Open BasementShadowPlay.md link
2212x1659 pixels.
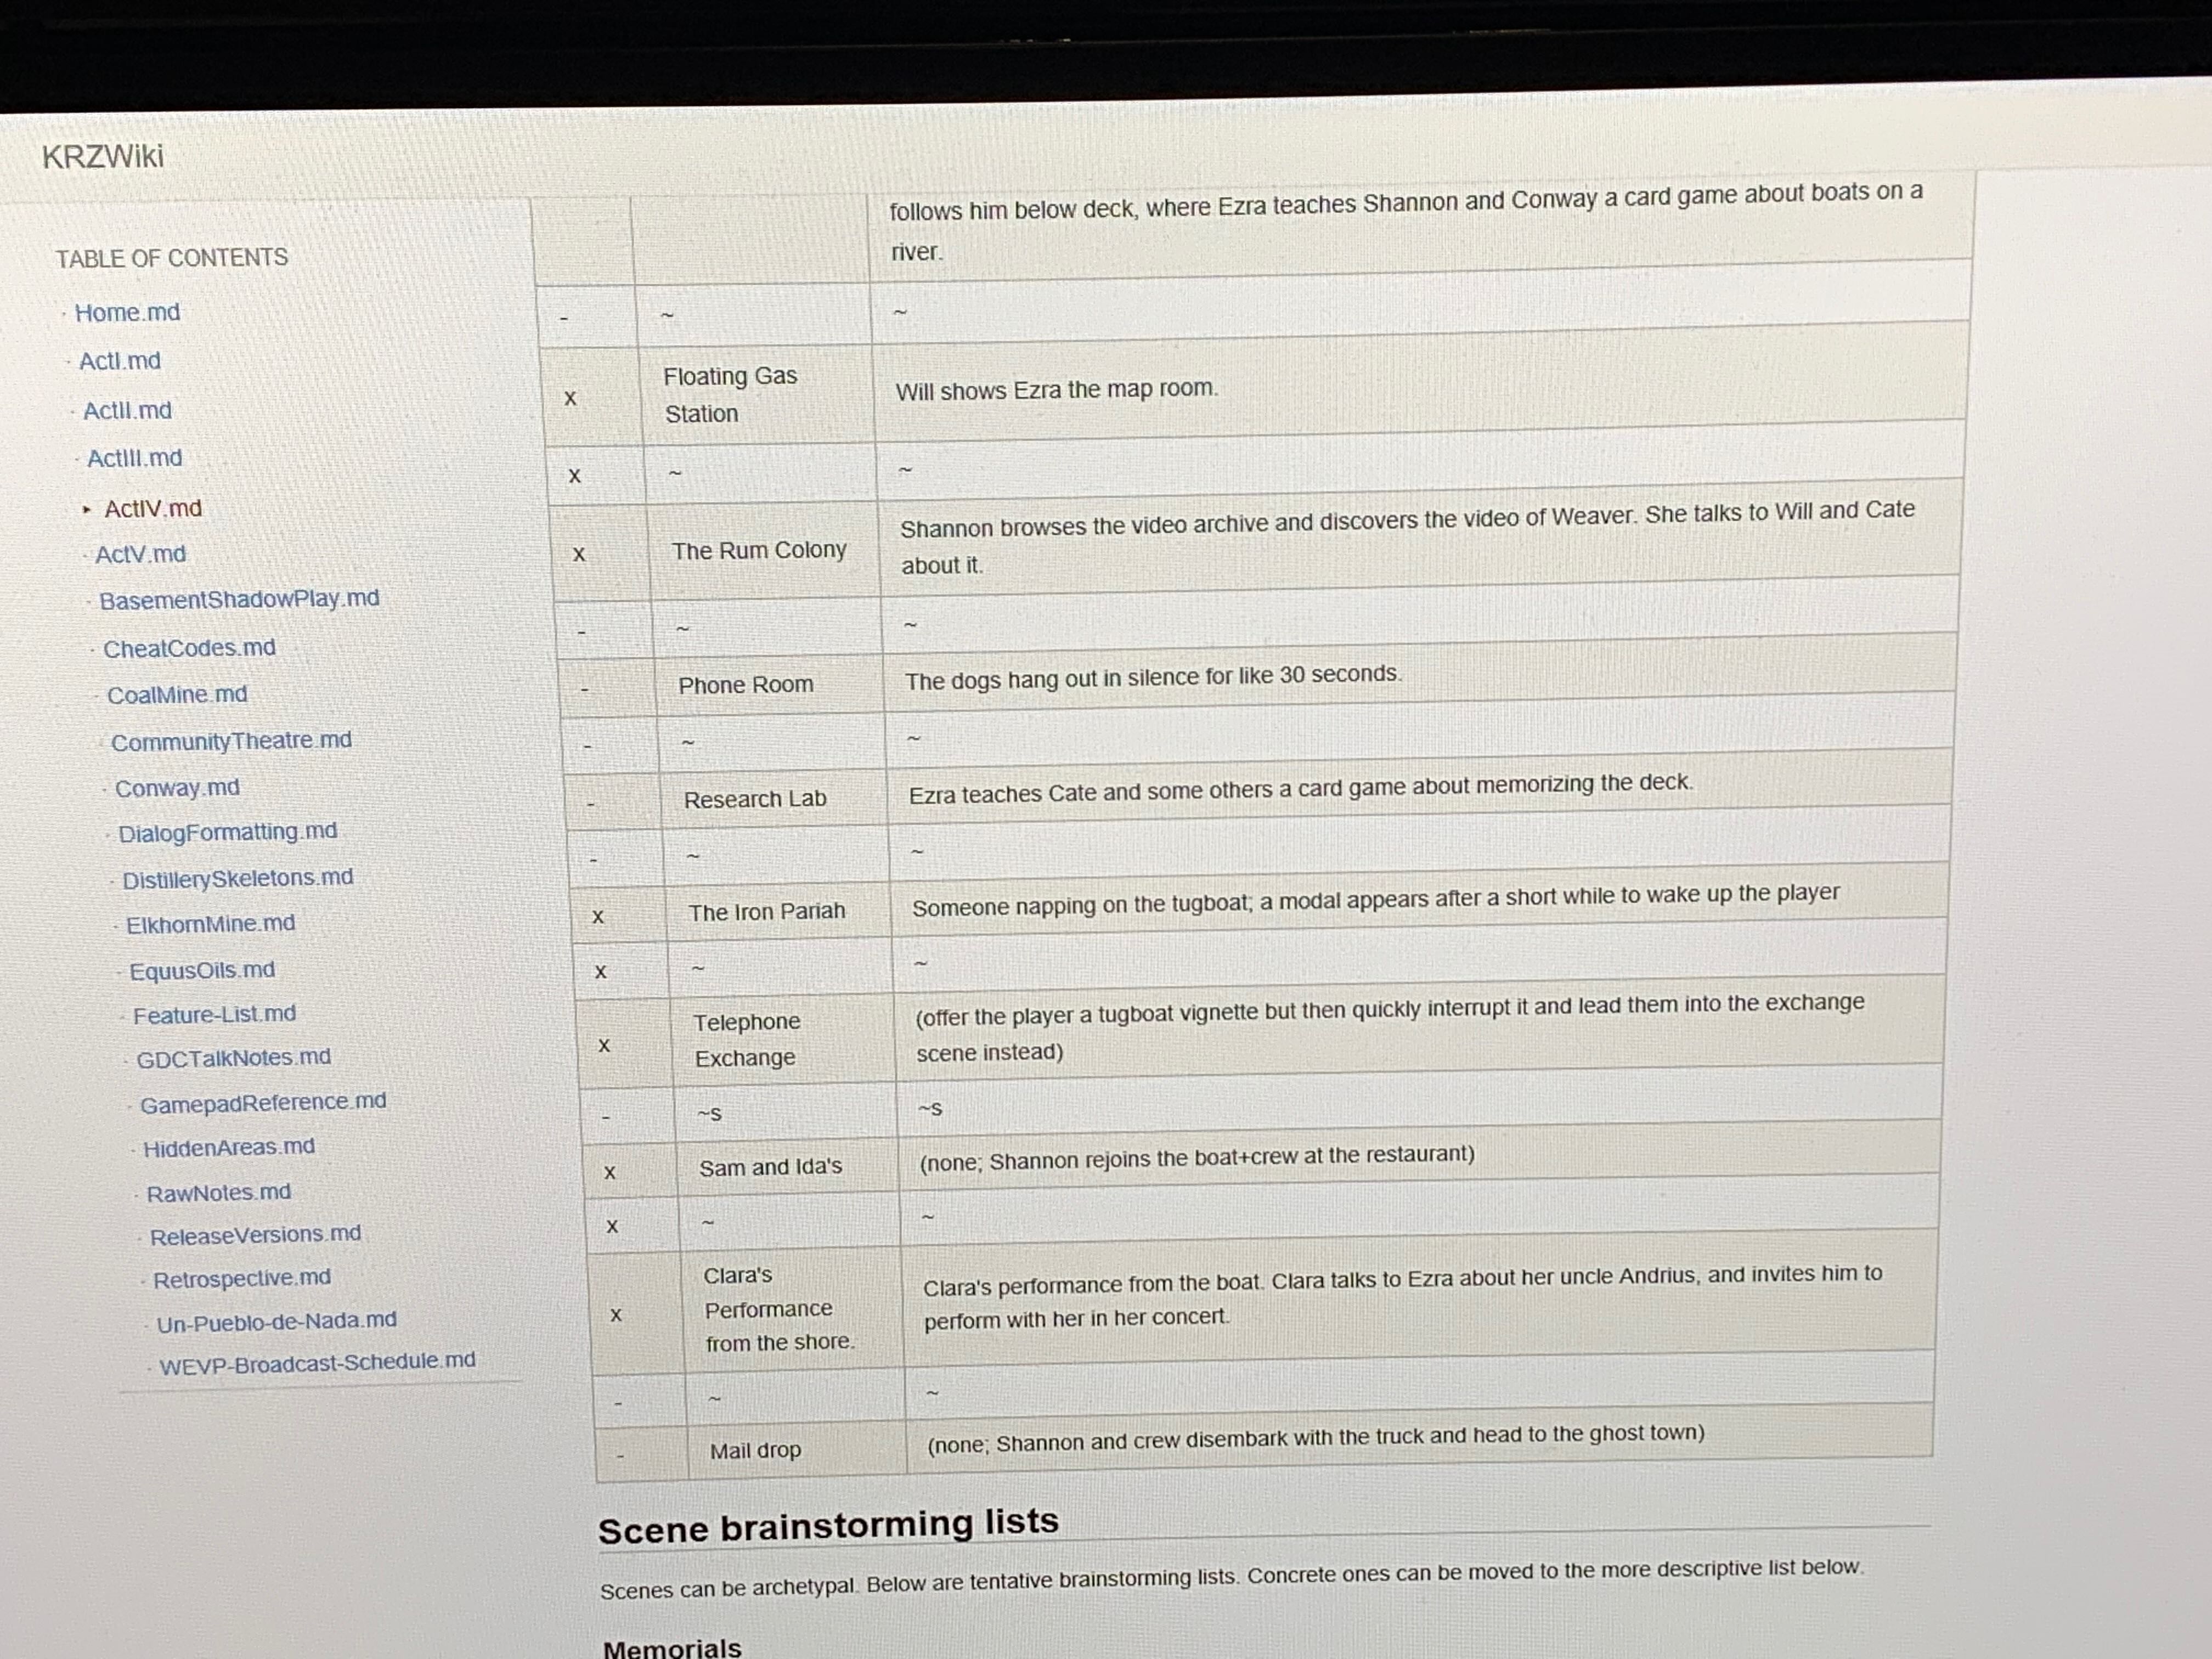pyautogui.click(x=239, y=599)
